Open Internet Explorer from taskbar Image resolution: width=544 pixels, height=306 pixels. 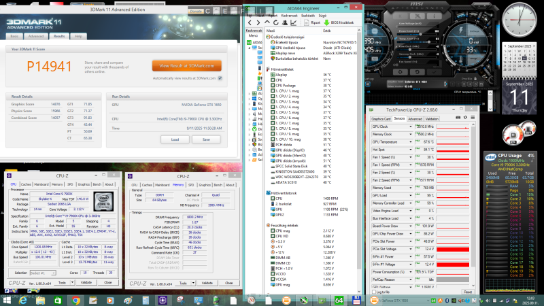tap(23, 301)
